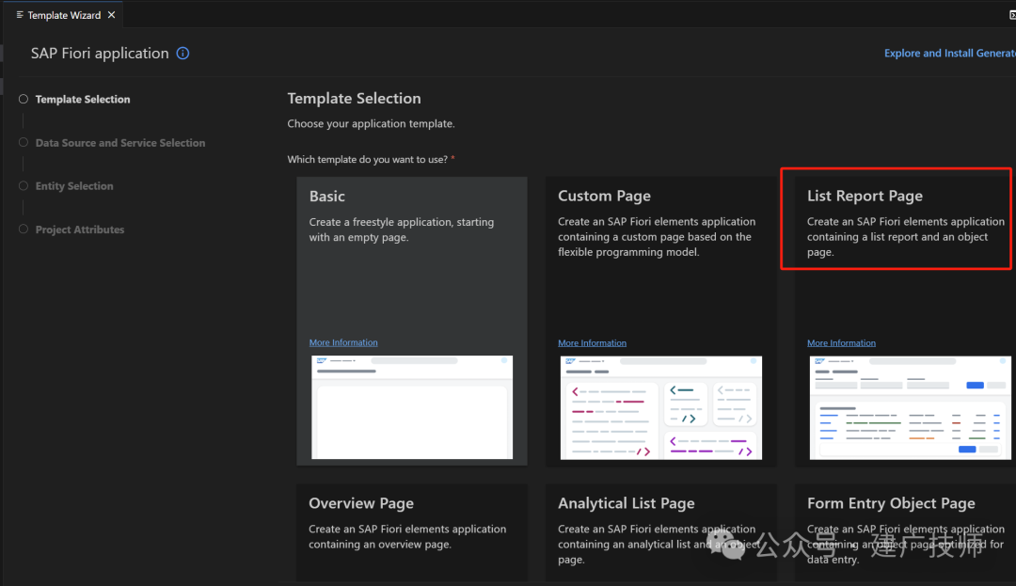Click the info icon beside SAP Fiori application
Image resolution: width=1016 pixels, height=586 pixels.
coord(183,53)
